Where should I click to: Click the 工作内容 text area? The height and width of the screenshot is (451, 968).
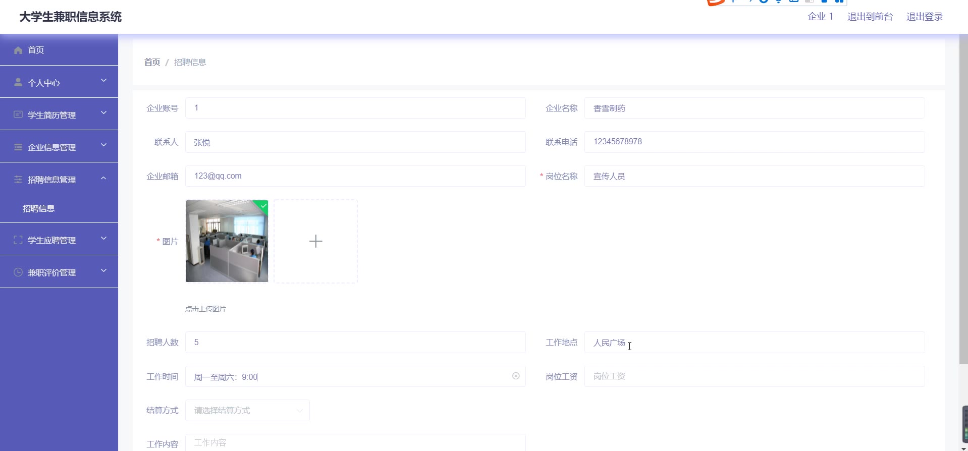coord(355,442)
